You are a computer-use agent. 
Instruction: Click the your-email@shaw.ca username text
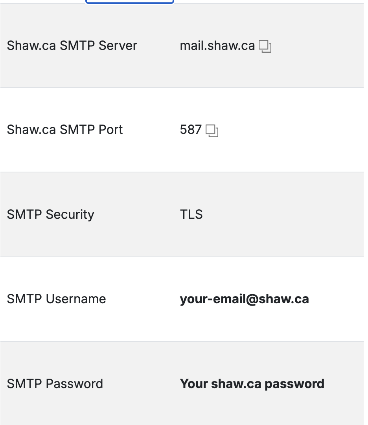pyautogui.click(x=244, y=299)
